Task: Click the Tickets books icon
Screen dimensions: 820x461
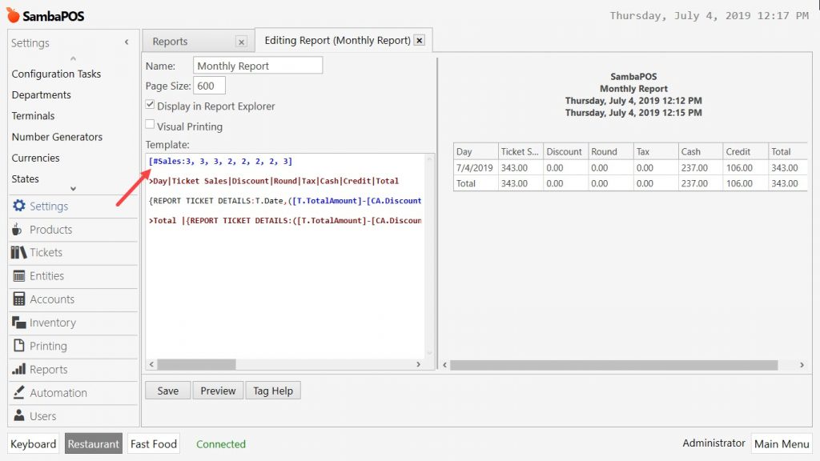Action: (19, 252)
